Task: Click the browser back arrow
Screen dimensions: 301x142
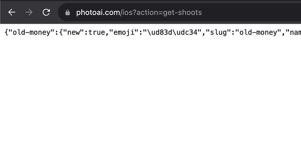Action: pos(12,12)
